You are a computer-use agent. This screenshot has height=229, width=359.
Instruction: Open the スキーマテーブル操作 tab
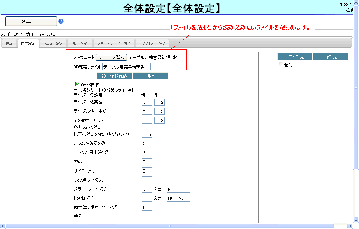[x=114, y=43]
